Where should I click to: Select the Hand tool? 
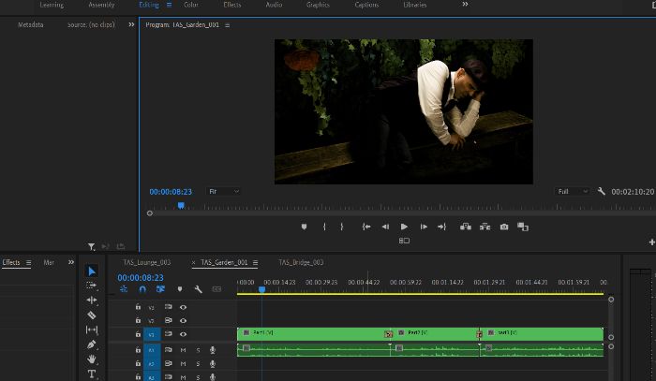click(x=91, y=359)
